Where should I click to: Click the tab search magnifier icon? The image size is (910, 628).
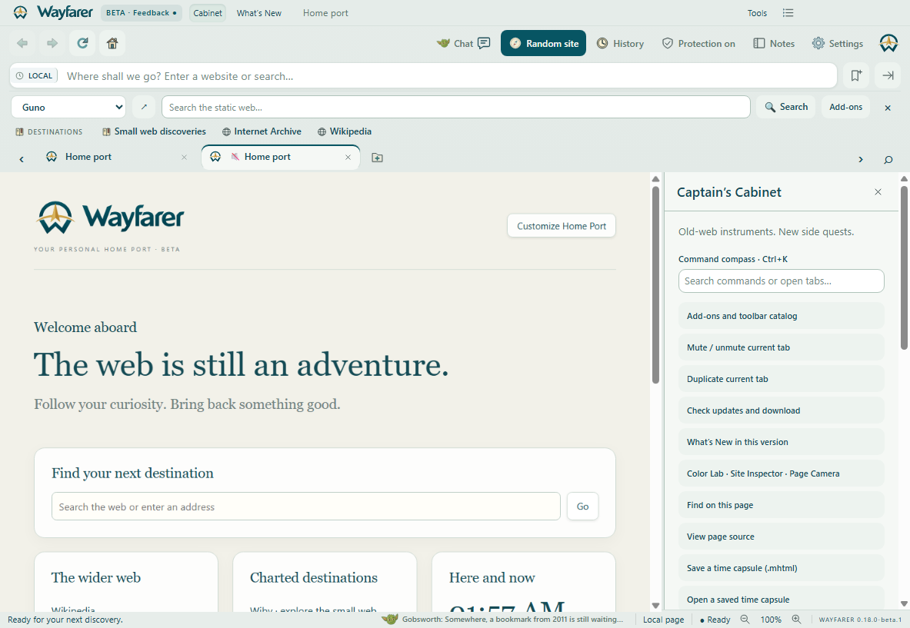point(888,159)
